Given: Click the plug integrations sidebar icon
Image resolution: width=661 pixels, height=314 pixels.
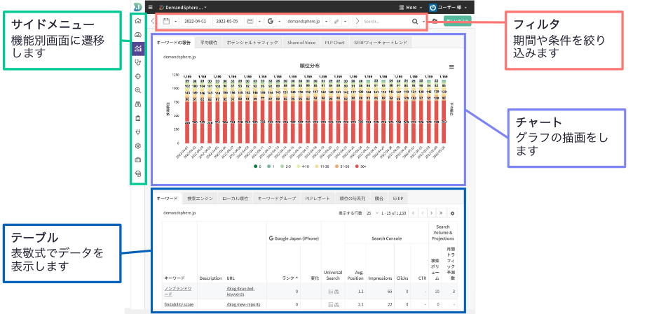Looking at the screenshot, I should tap(137, 132).
